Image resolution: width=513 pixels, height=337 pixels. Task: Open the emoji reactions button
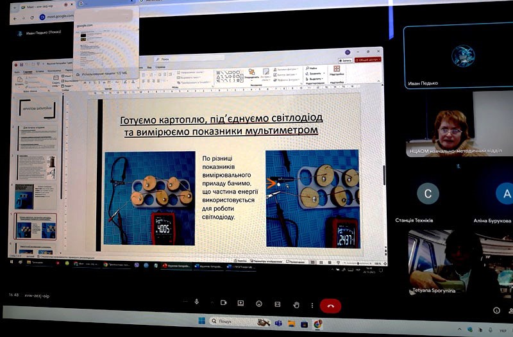(x=259, y=304)
